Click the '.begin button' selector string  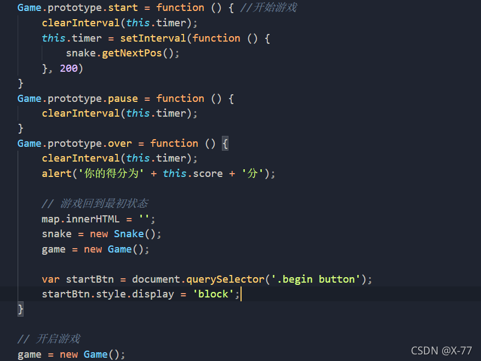pyautogui.click(x=316, y=279)
